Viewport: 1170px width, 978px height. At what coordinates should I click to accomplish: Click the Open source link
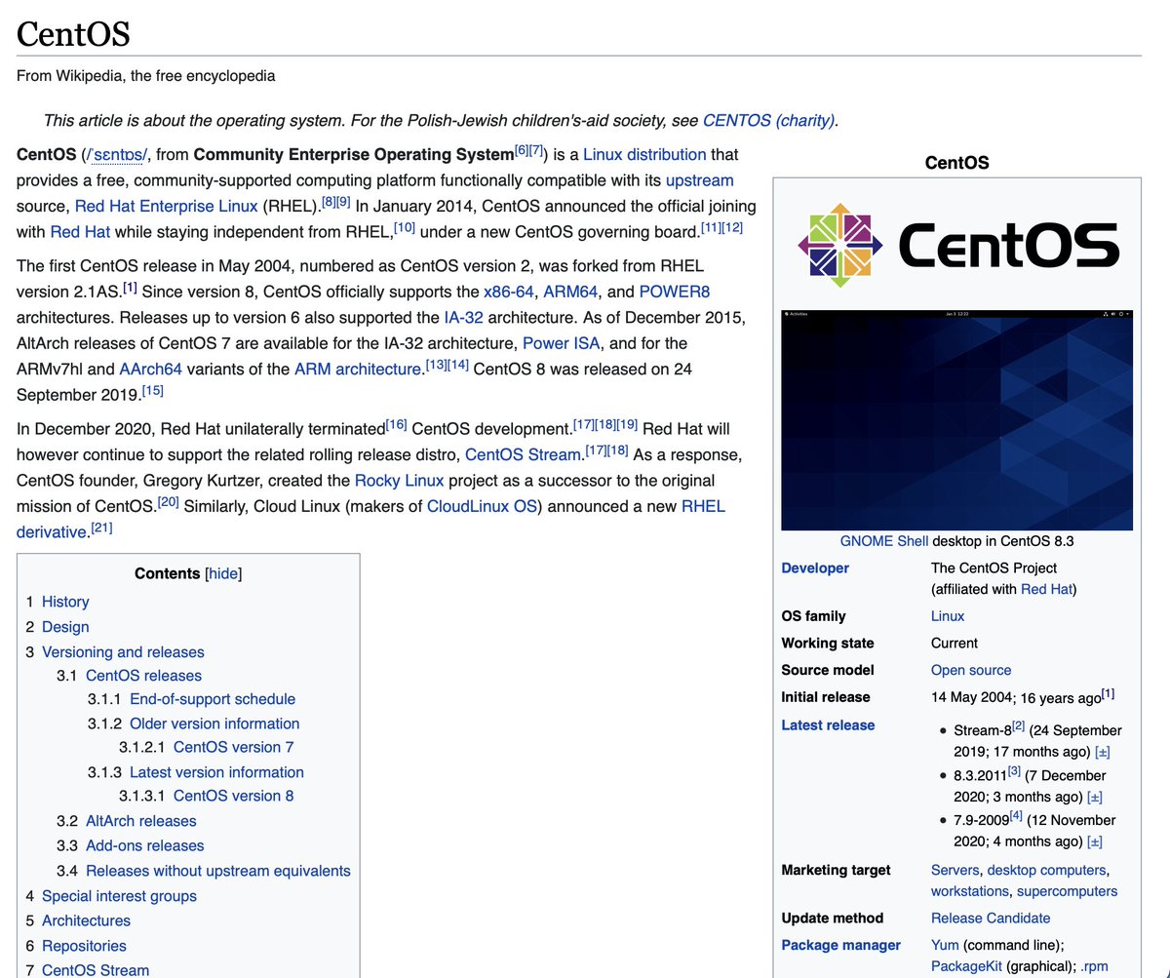(971, 671)
